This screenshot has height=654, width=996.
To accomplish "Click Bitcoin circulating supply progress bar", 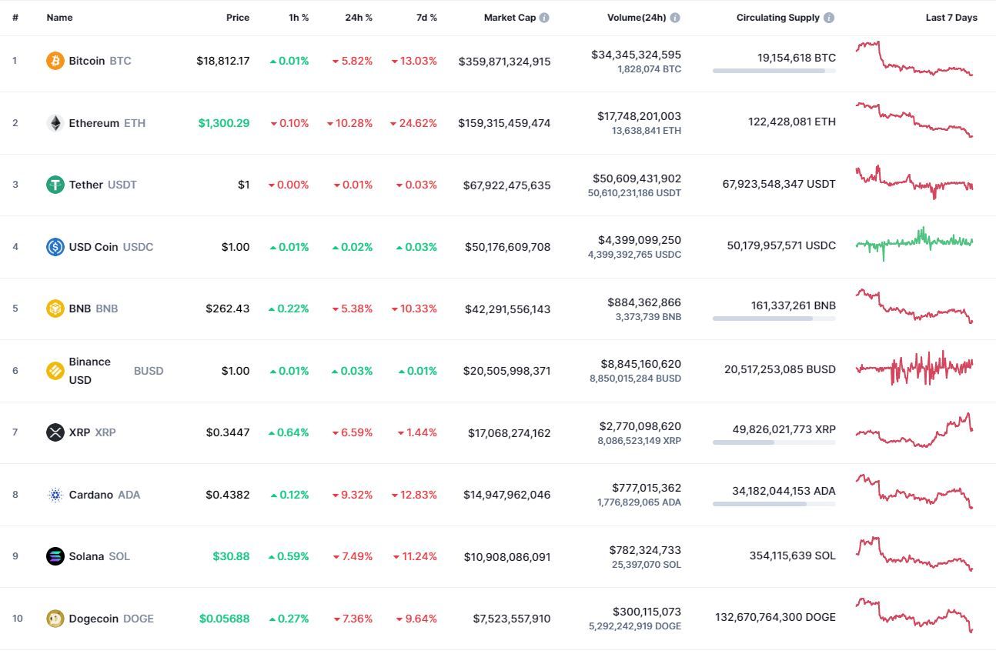I will (x=774, y=71).
